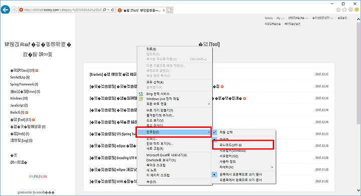Expand the 인코딩(E) submenu

click(174, 132)
